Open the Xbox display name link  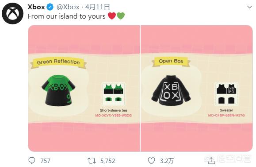(x=36, y=7)
